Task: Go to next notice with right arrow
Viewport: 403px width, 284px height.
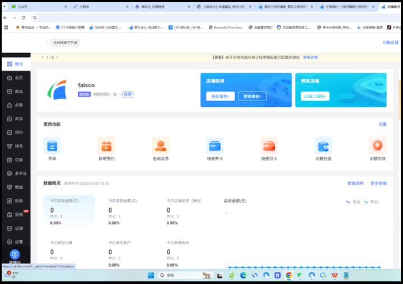Action: coord(57,57)
